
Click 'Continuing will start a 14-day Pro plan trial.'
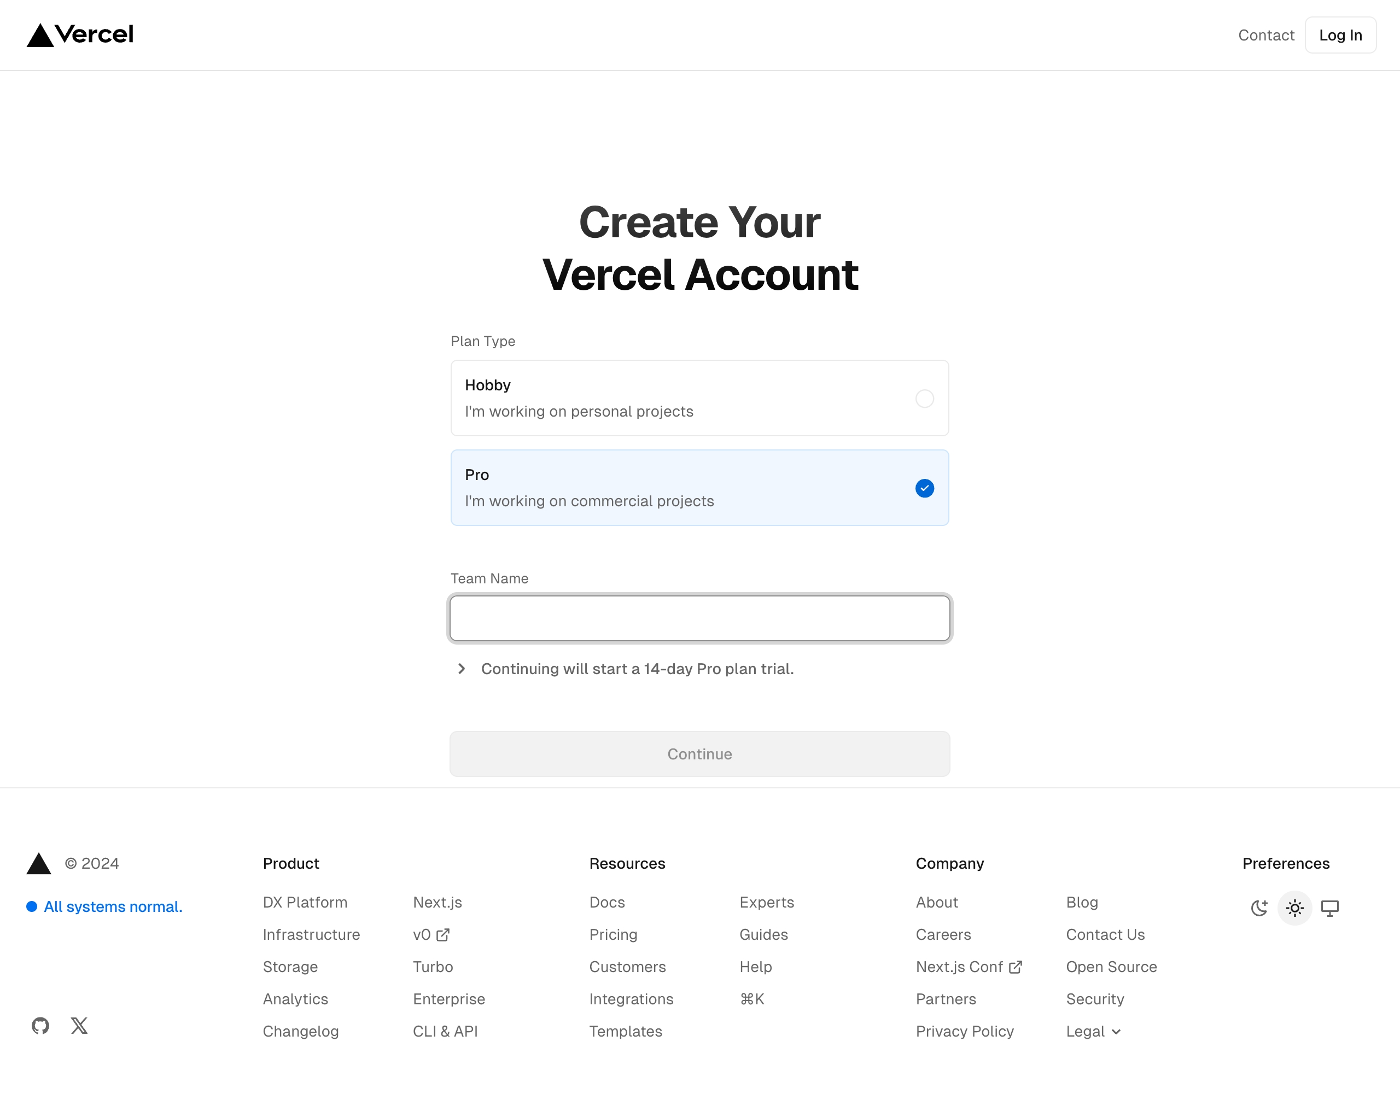(637, 669)
